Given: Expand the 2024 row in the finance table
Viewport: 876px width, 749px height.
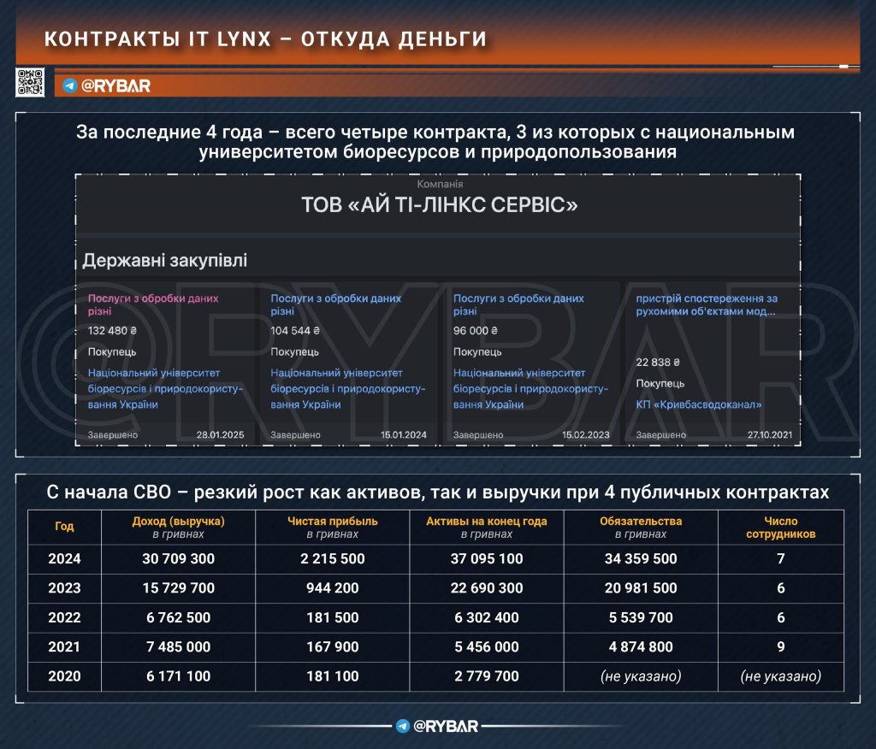Looking at the screenshot, I should (x=63, y=558).
